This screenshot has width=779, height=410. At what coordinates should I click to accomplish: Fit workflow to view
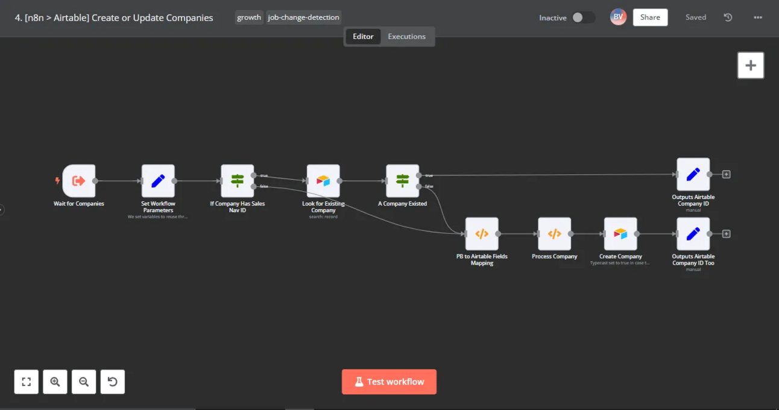(x=27, y=382)
